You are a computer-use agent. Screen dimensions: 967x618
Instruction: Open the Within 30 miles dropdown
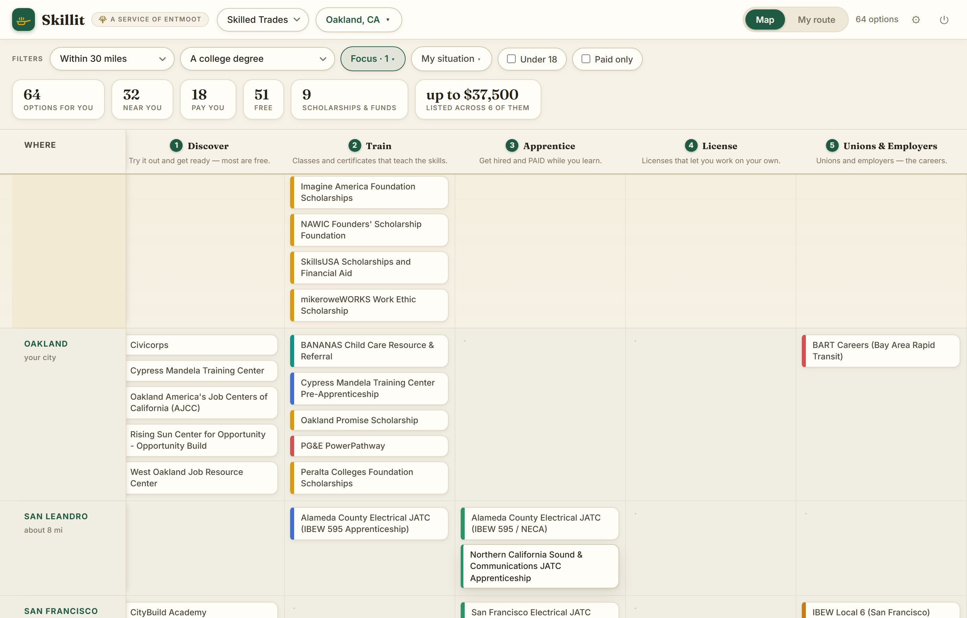(112, 59)
